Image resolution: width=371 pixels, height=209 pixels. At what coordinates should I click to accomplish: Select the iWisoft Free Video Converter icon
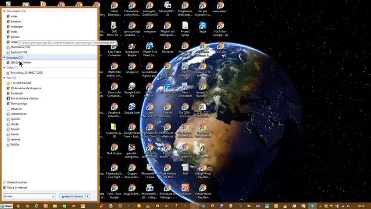coord(150,49)
